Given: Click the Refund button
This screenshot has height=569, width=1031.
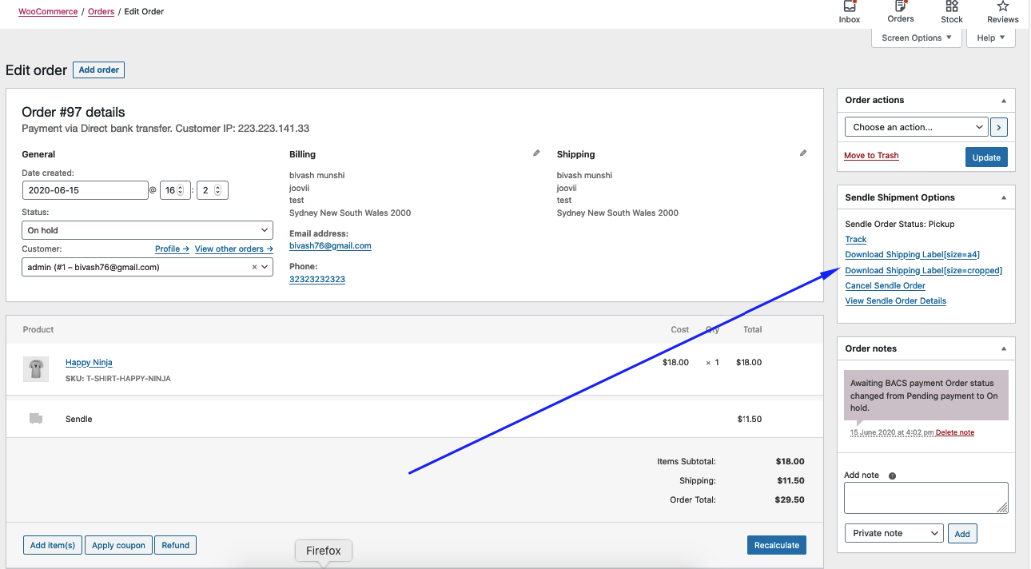Looking at the screenshot, I should [x=175, y=545].
